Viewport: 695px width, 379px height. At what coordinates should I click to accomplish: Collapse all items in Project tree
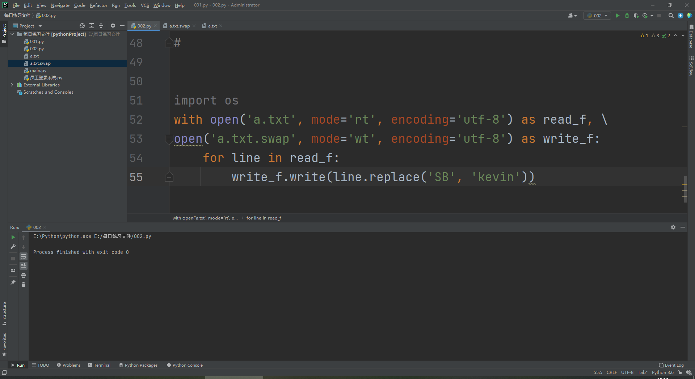[101, 26]
